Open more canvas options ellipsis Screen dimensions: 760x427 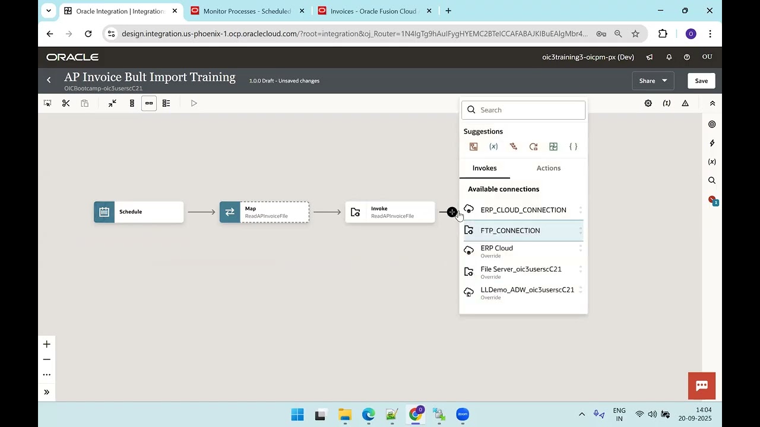pos(47,375)
